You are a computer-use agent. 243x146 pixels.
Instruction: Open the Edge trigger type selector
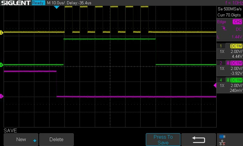click(221, 22)
